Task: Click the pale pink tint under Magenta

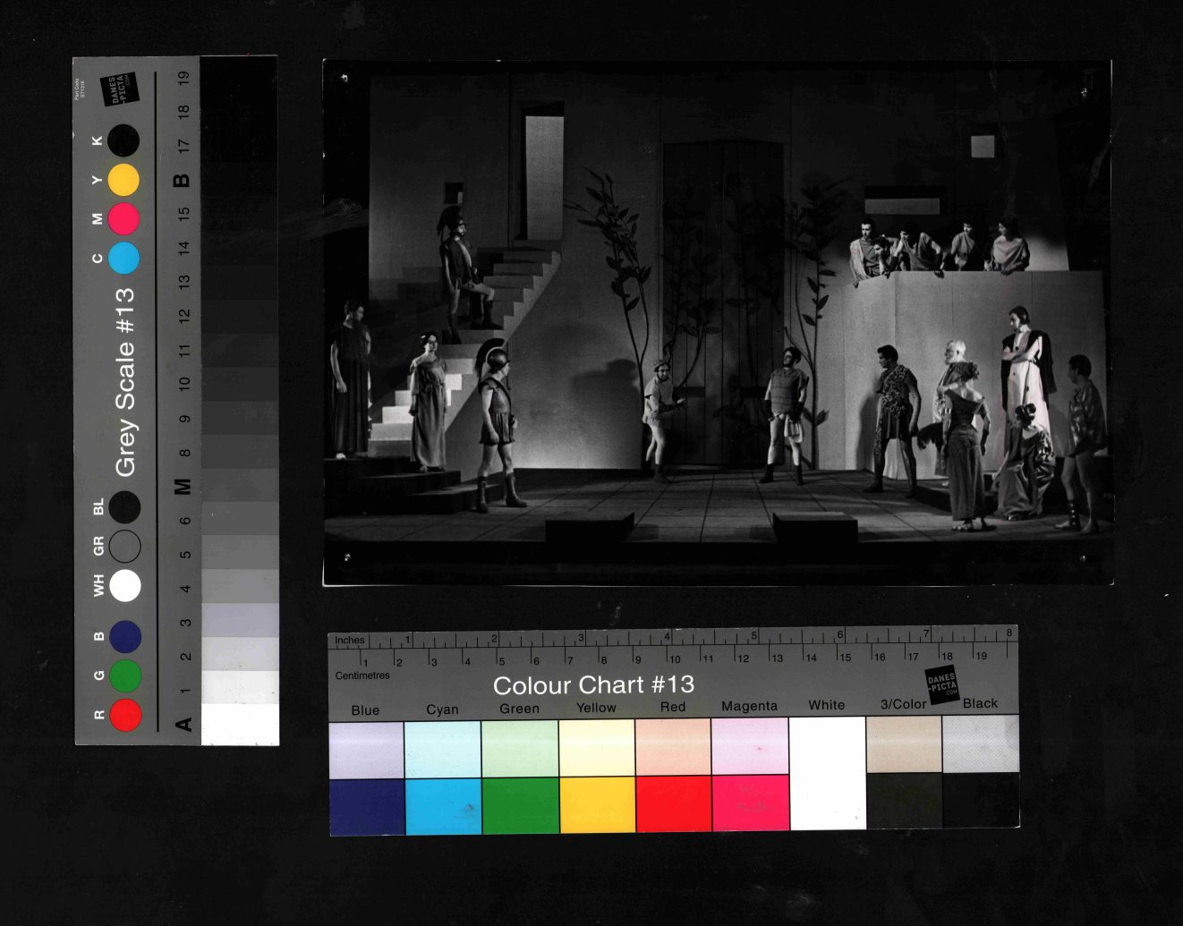Action: [750, 746]
